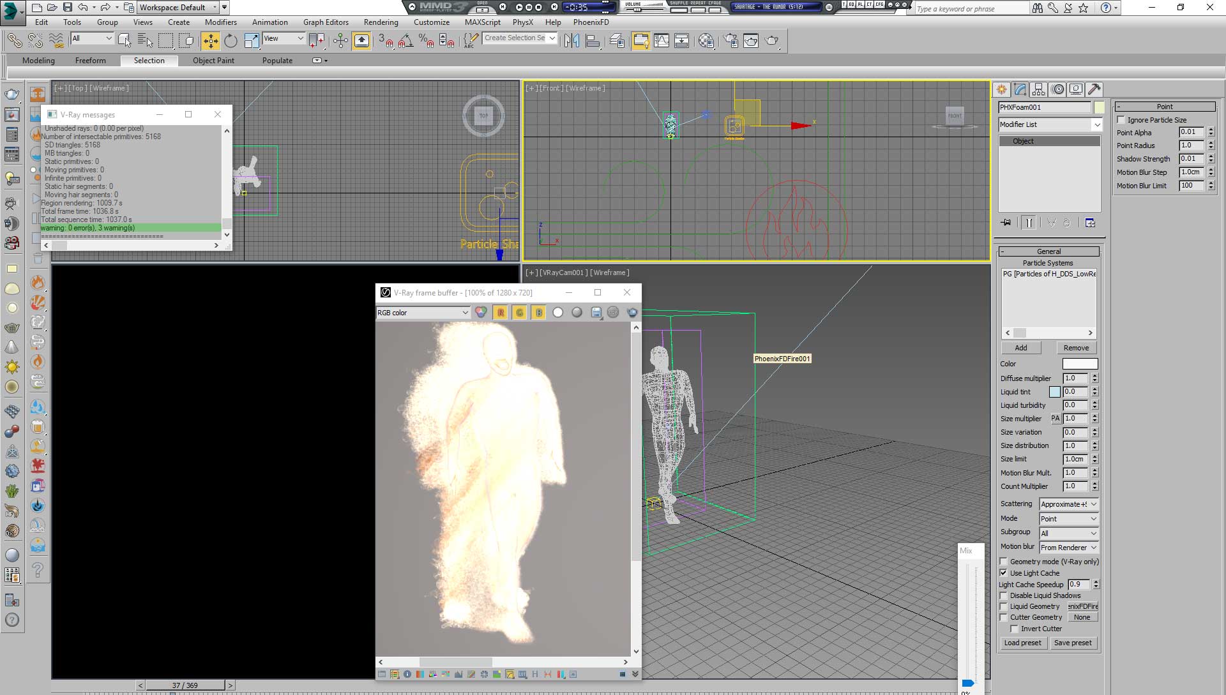Toggle the Angle Snap tool

[x=405, y=41]
